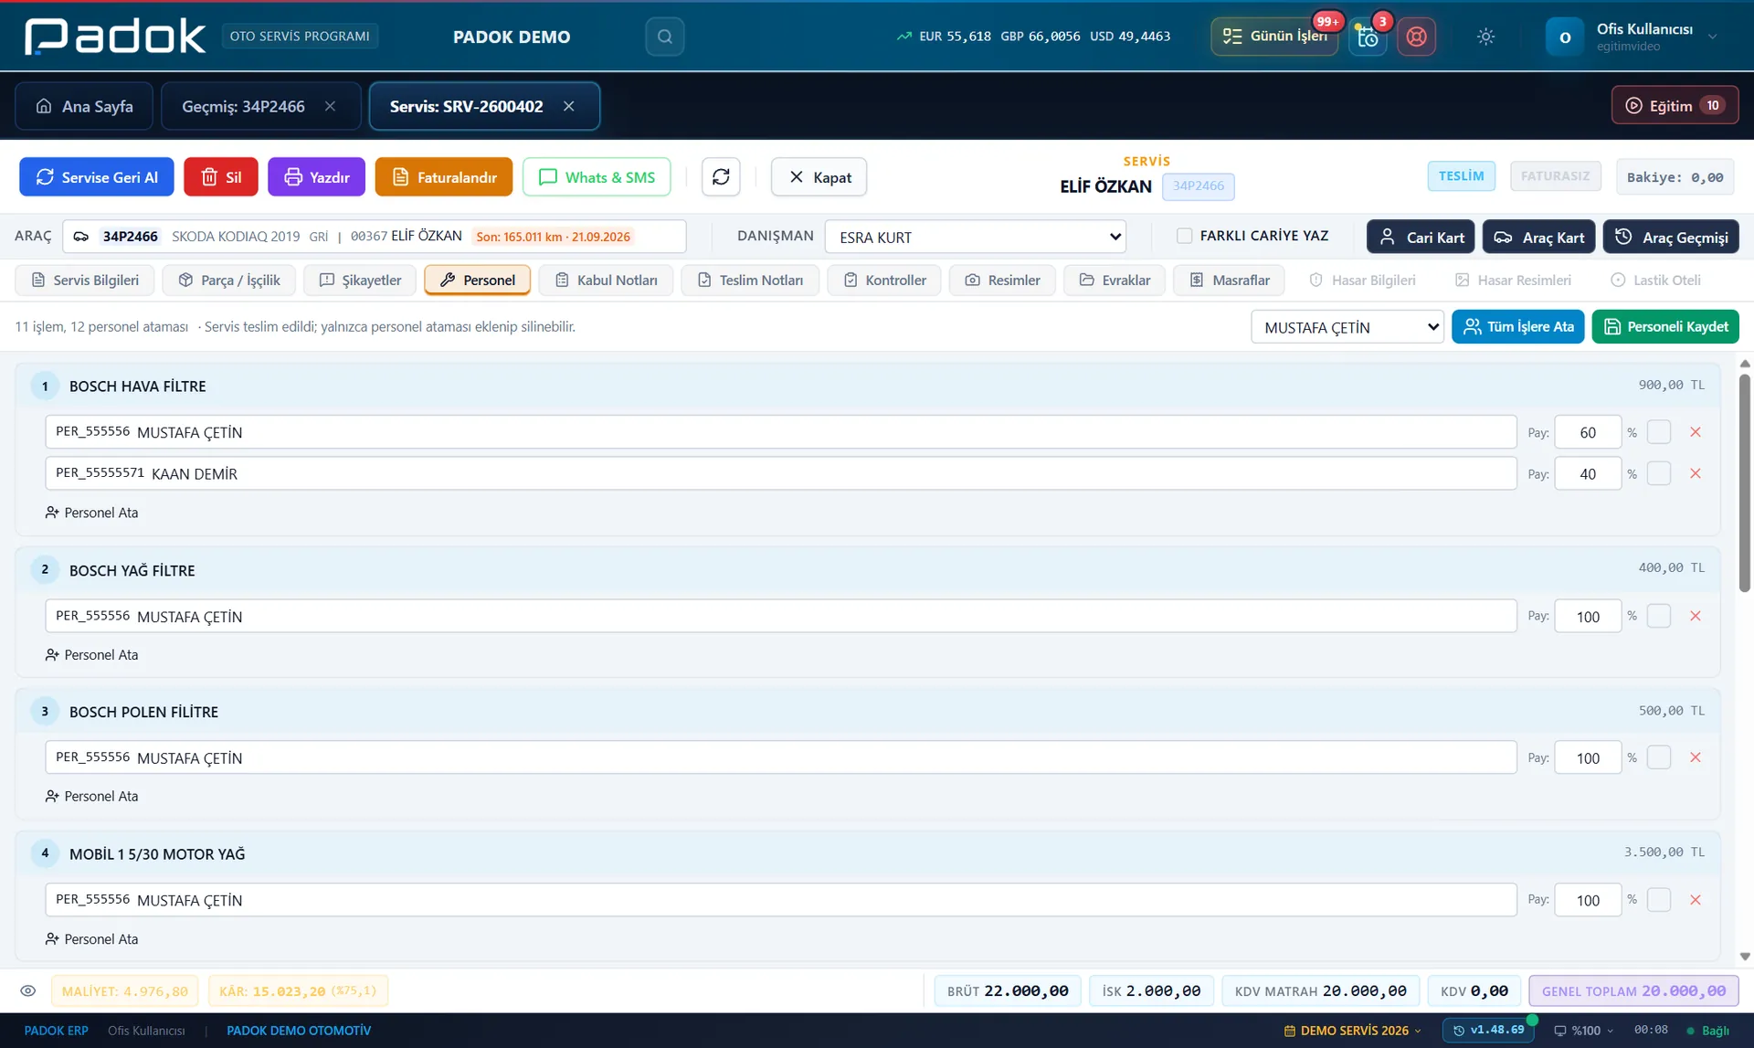
Task: Open the DEMO SERVİS 2026 selector
Action: [x=1352, y=1031]
